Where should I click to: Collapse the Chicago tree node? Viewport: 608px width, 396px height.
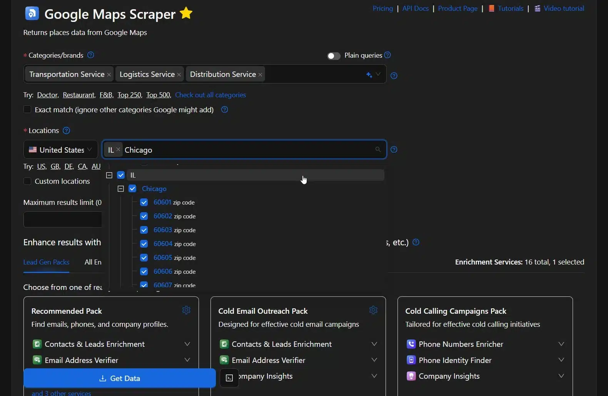click(121, 189)
